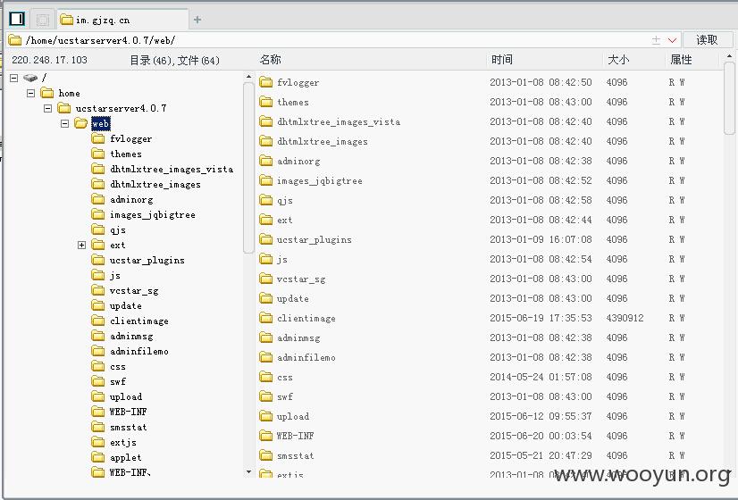Image resolution: width=738 pixels, height=500 pixels.
Task: Open clientimage folder icon in file list
Action: point(266,318)
